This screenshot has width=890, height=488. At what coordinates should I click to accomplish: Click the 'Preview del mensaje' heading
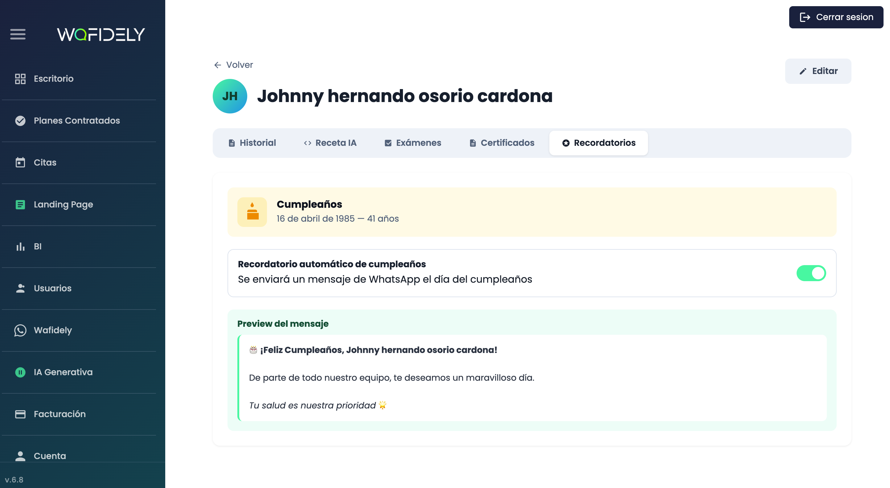pos(283,324)
